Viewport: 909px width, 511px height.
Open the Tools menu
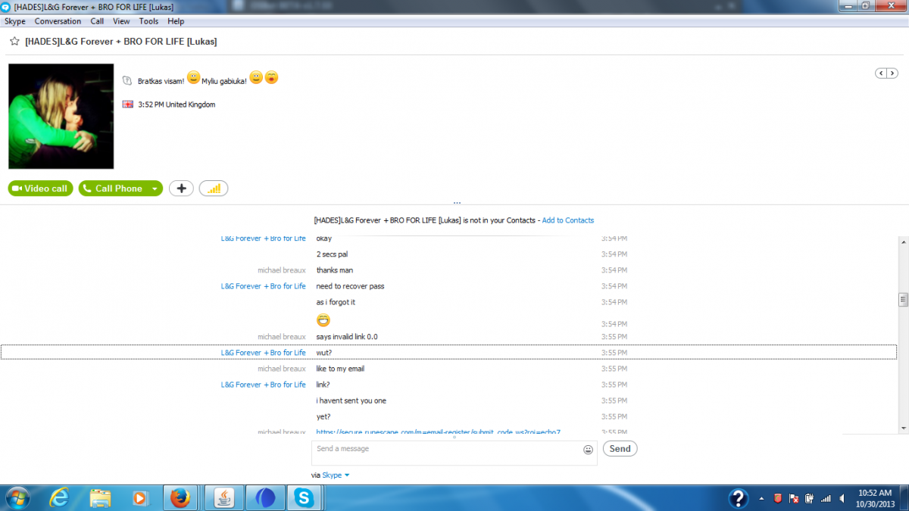coord(148,21)
